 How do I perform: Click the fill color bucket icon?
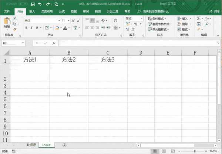(57, 28)
